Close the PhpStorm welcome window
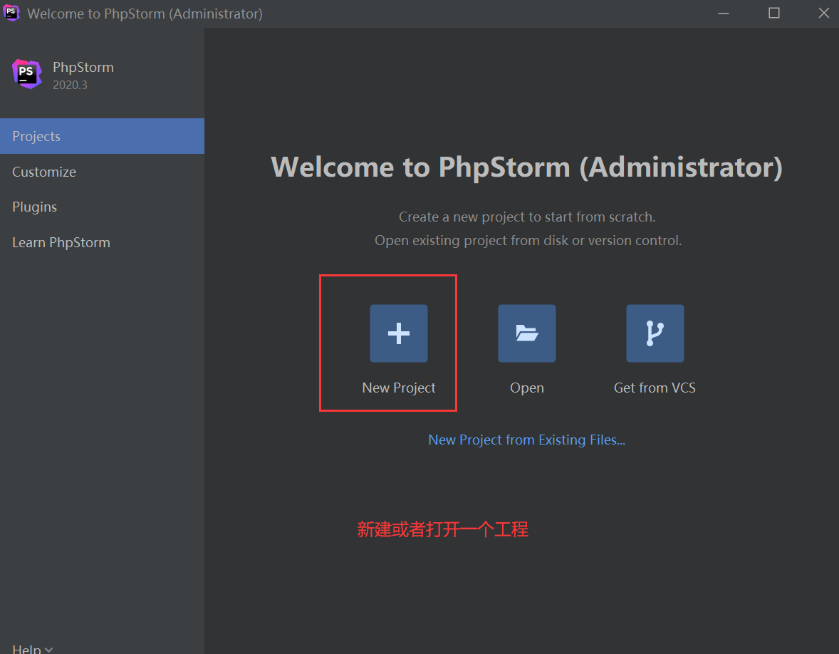The width and height of the screenshot is (839, 654). [823, 14]
